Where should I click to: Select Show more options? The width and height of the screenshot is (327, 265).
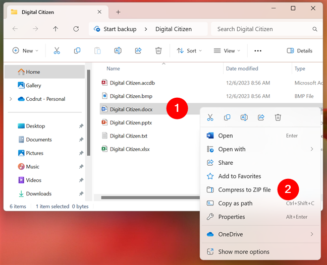(260, 252)
